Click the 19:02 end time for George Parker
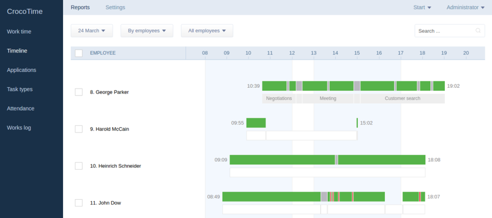492x218 pixels. [454, 86]
